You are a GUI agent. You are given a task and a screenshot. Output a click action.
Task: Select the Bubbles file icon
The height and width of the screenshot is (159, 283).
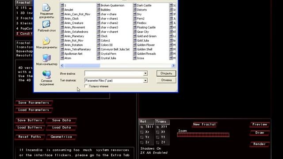(x=99, y=10)
